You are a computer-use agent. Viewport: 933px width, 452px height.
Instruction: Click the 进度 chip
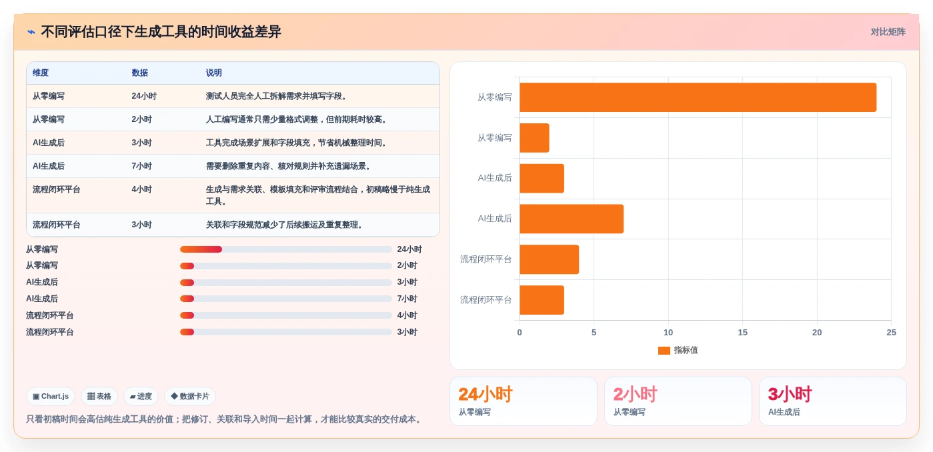141,396
